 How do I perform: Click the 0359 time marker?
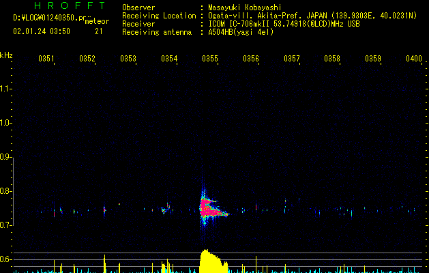tap(373, 59)
